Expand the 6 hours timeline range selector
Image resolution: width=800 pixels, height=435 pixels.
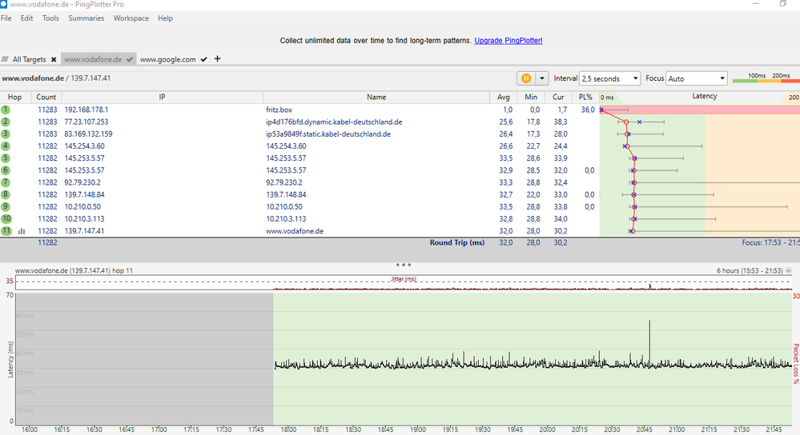pos(789,270)
